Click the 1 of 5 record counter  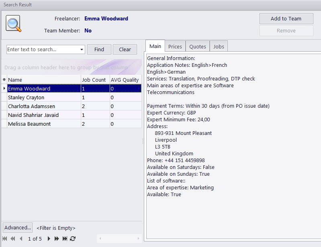pyautogui.click(x=35, y=239)
